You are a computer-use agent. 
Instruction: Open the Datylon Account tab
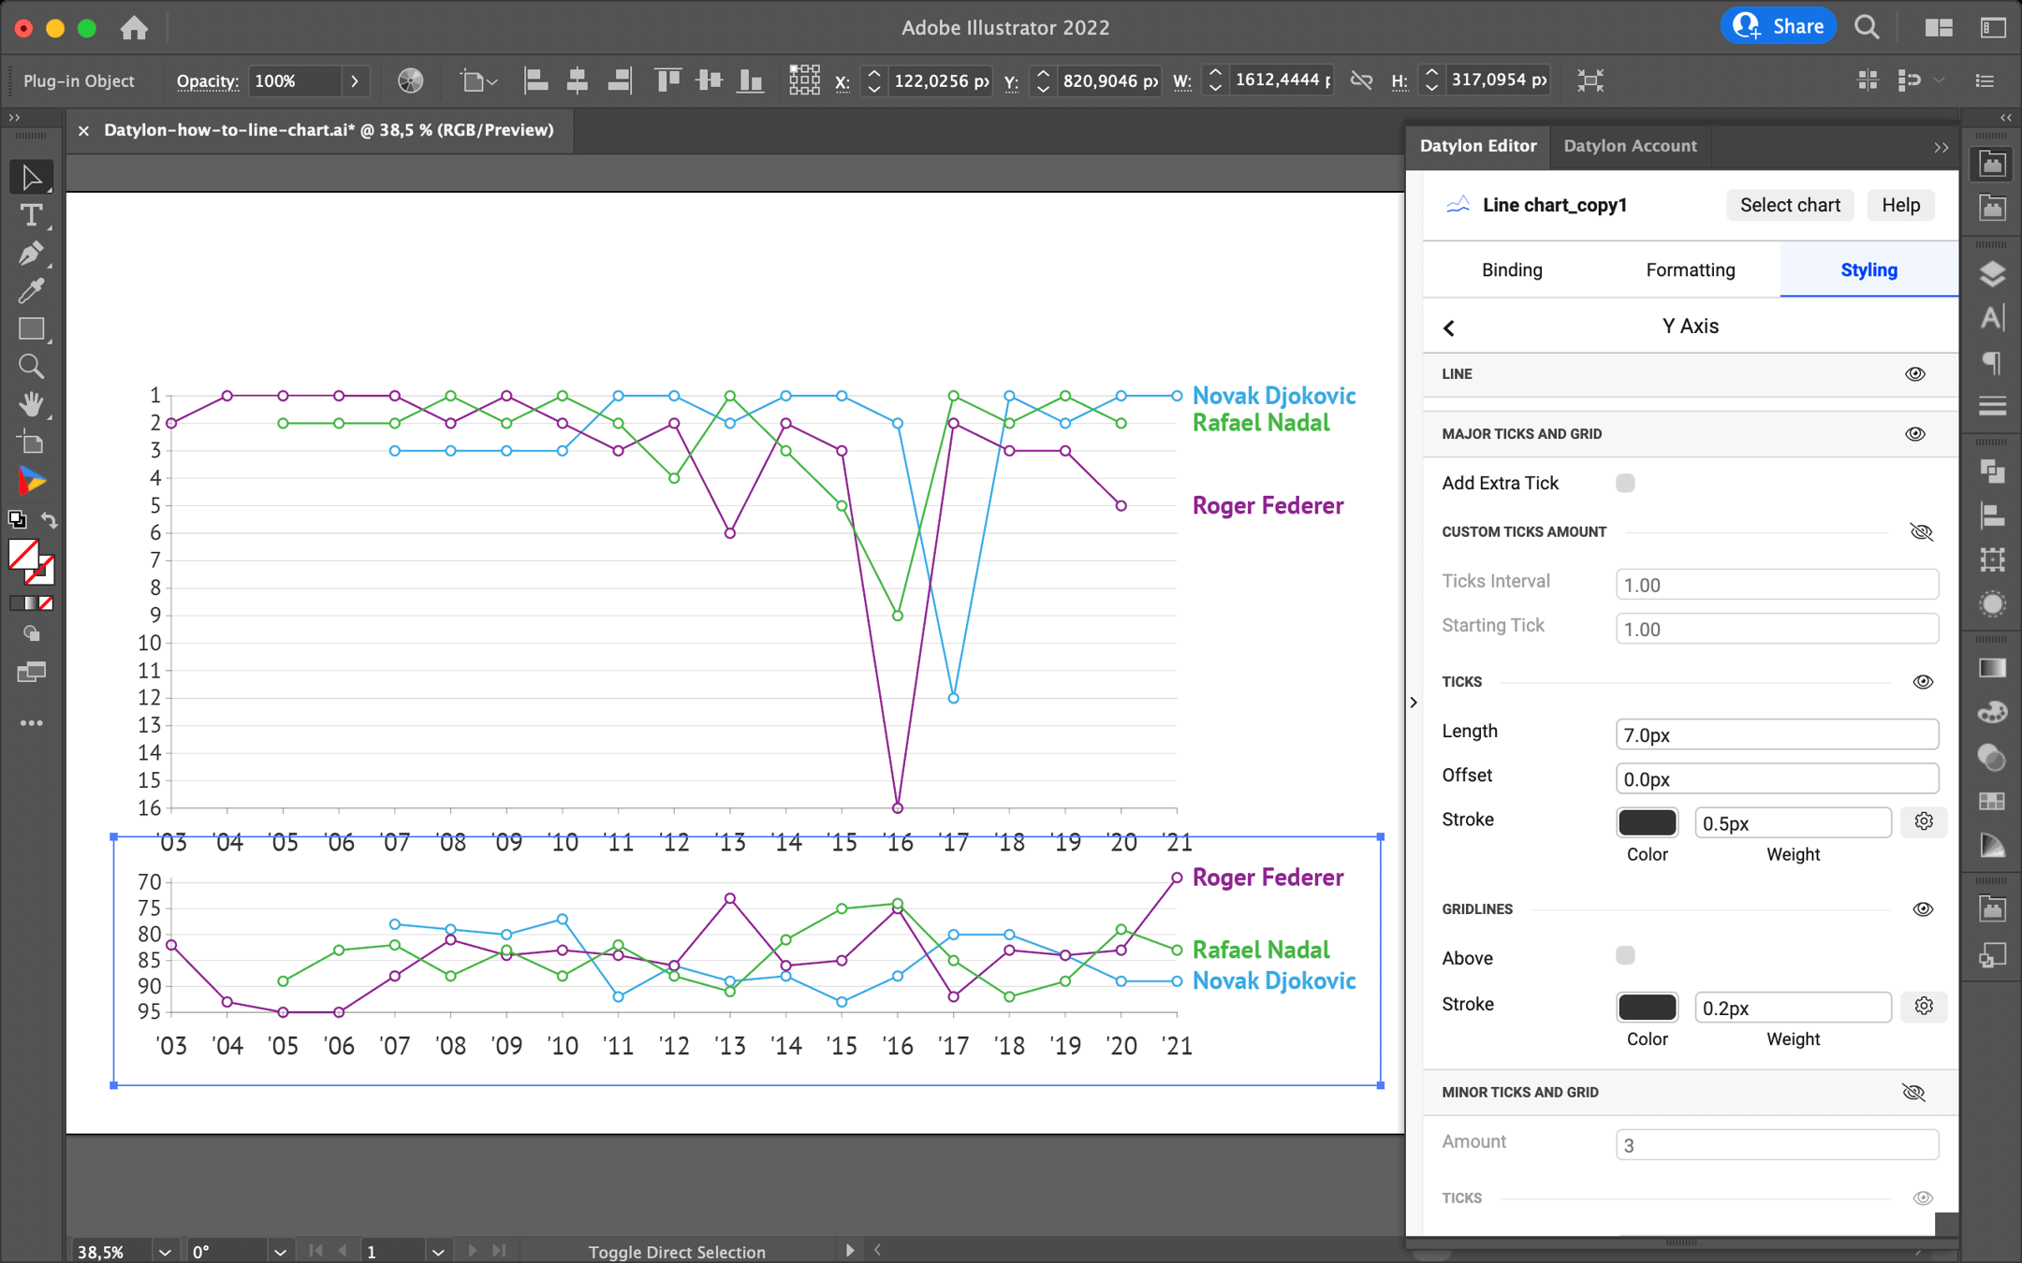pyautogui.click(x=1629, y=146)
